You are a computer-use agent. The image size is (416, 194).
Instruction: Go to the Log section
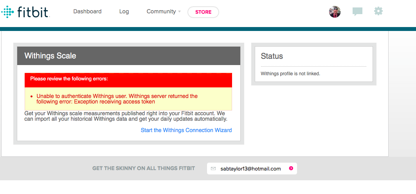tap(124, 12)
